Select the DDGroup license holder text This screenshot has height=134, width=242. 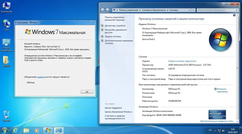(x=31, y=83)
